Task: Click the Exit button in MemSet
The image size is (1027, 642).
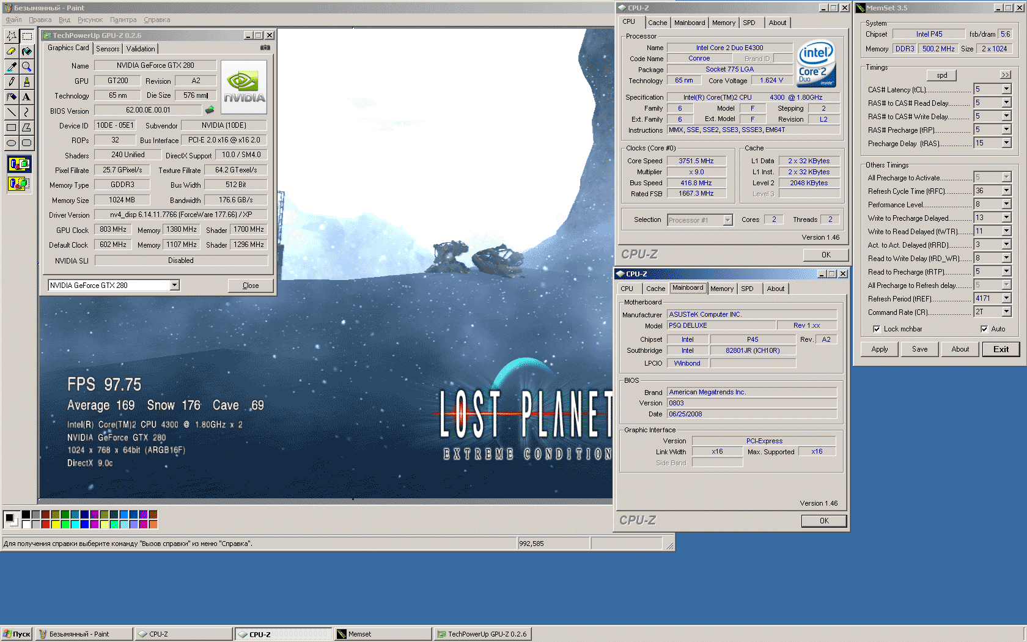Action: [x=1001, y=349]
